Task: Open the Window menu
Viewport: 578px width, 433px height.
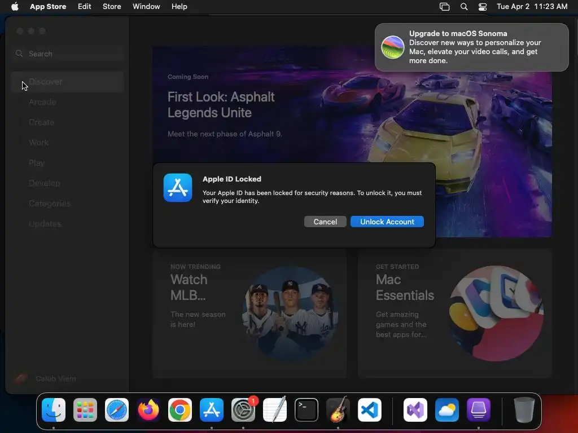Action: (146, 6)
